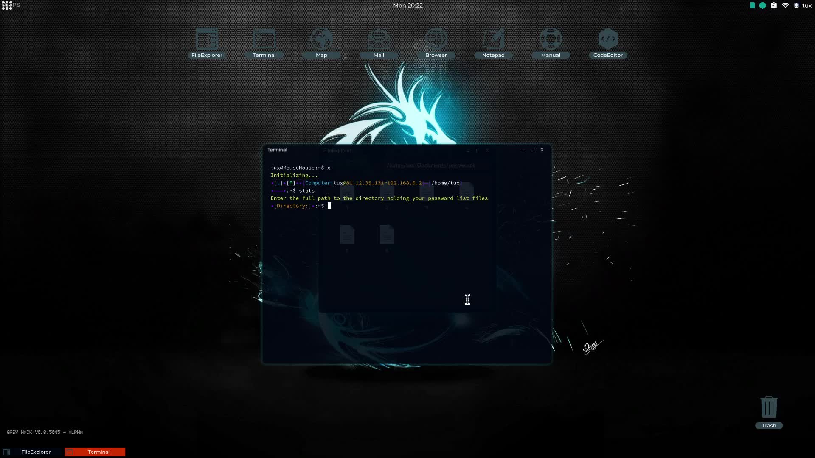
Task: Launch the Browser desktop icon
Action: click(x=436, y=42)
